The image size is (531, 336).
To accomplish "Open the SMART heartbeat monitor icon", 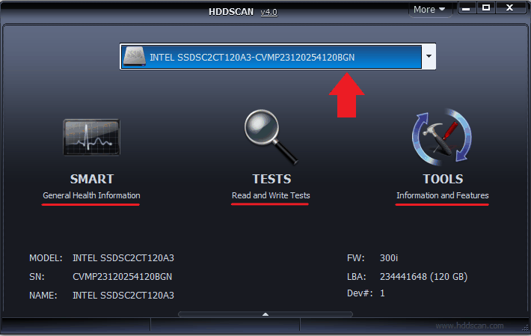I will click(x=91, y=137).
